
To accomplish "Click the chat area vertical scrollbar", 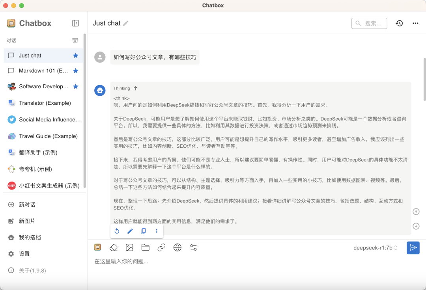I will click(424, 79).
